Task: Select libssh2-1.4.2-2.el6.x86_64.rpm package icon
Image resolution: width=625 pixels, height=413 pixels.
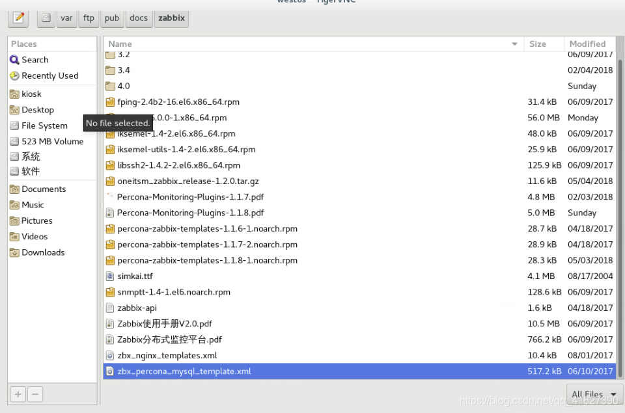Action: point(110,165)
